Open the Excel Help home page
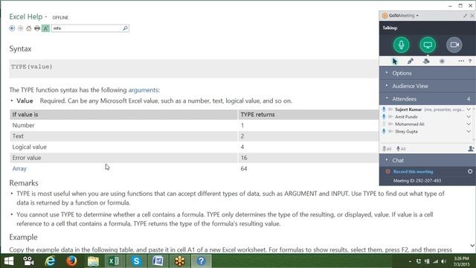The image size is (476, 268). (28, 28)
